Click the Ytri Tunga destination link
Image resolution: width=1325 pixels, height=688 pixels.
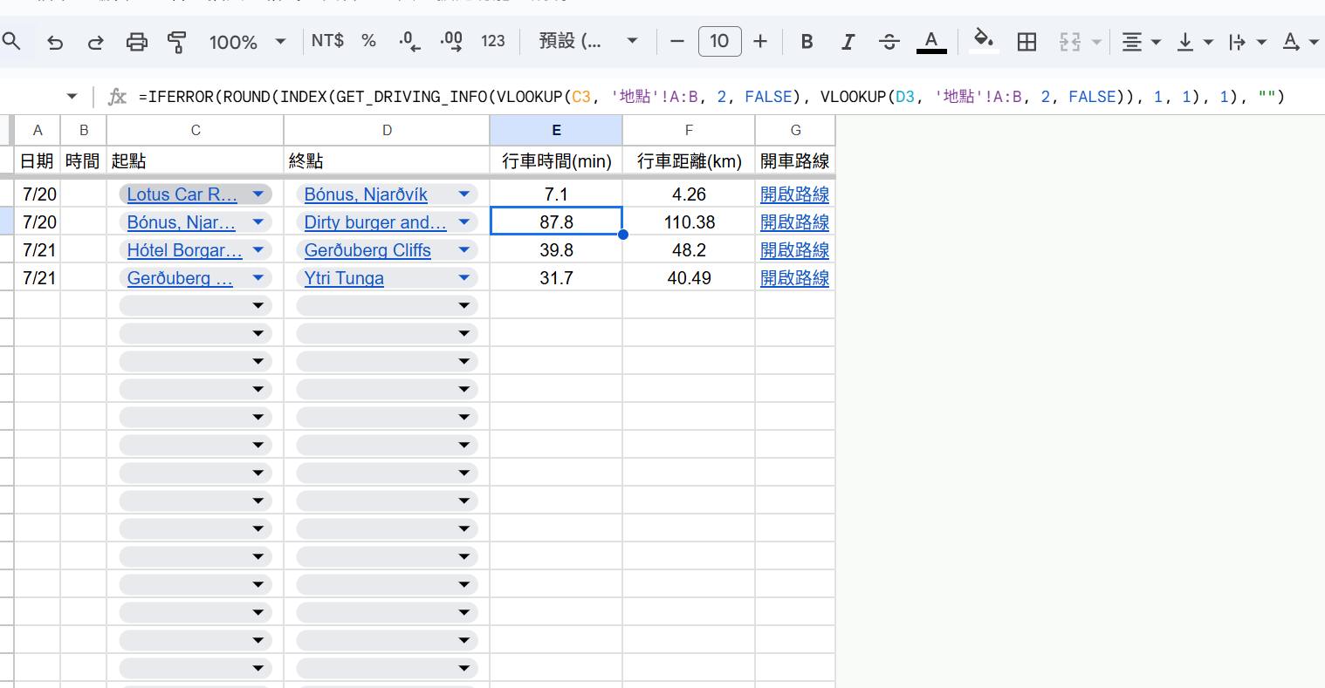(344, 278)
